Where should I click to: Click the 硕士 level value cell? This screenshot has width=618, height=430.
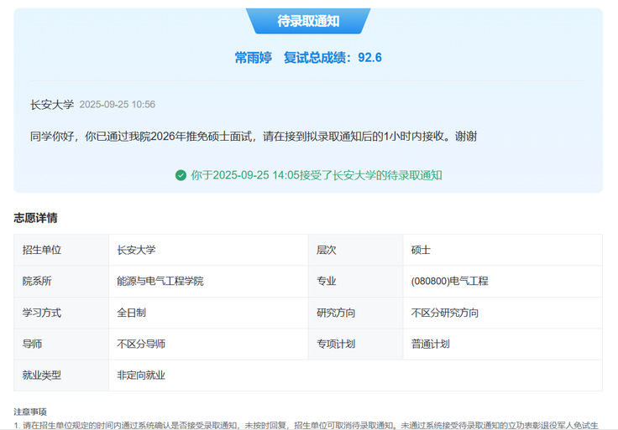point(421,250)
